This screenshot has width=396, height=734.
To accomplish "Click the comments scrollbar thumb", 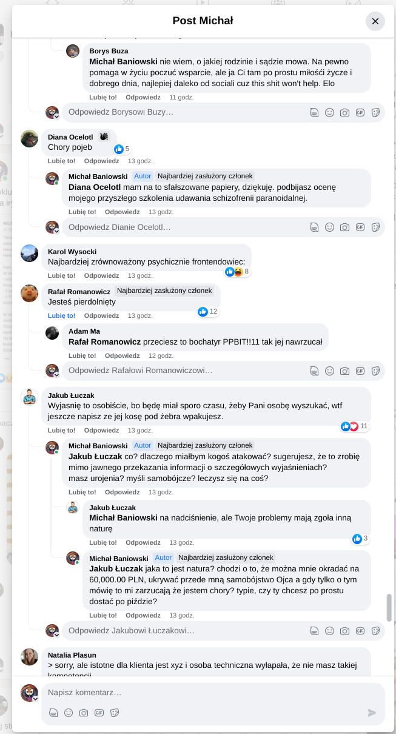I will tap(389, 608).
